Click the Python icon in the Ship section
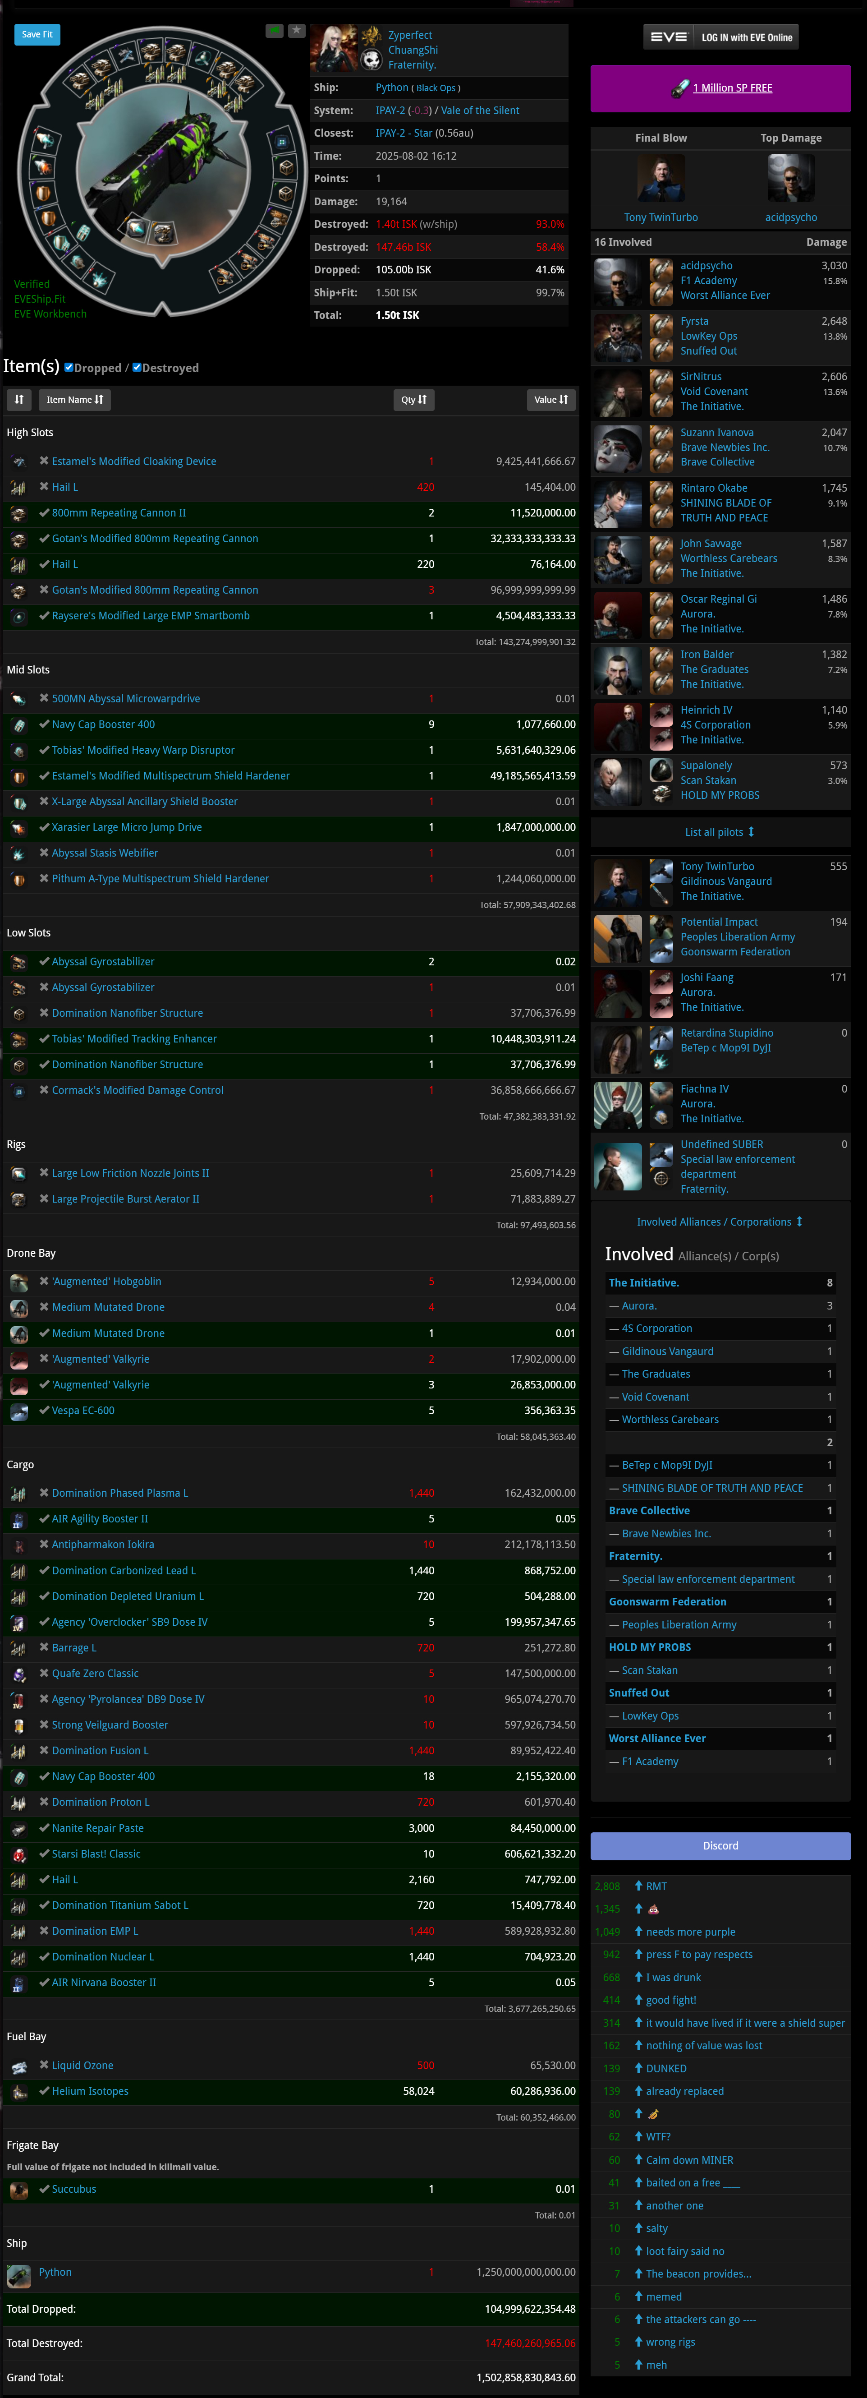Viewport: 867px width, 2398px height. pyautogui.click(x=18, y=2276)
